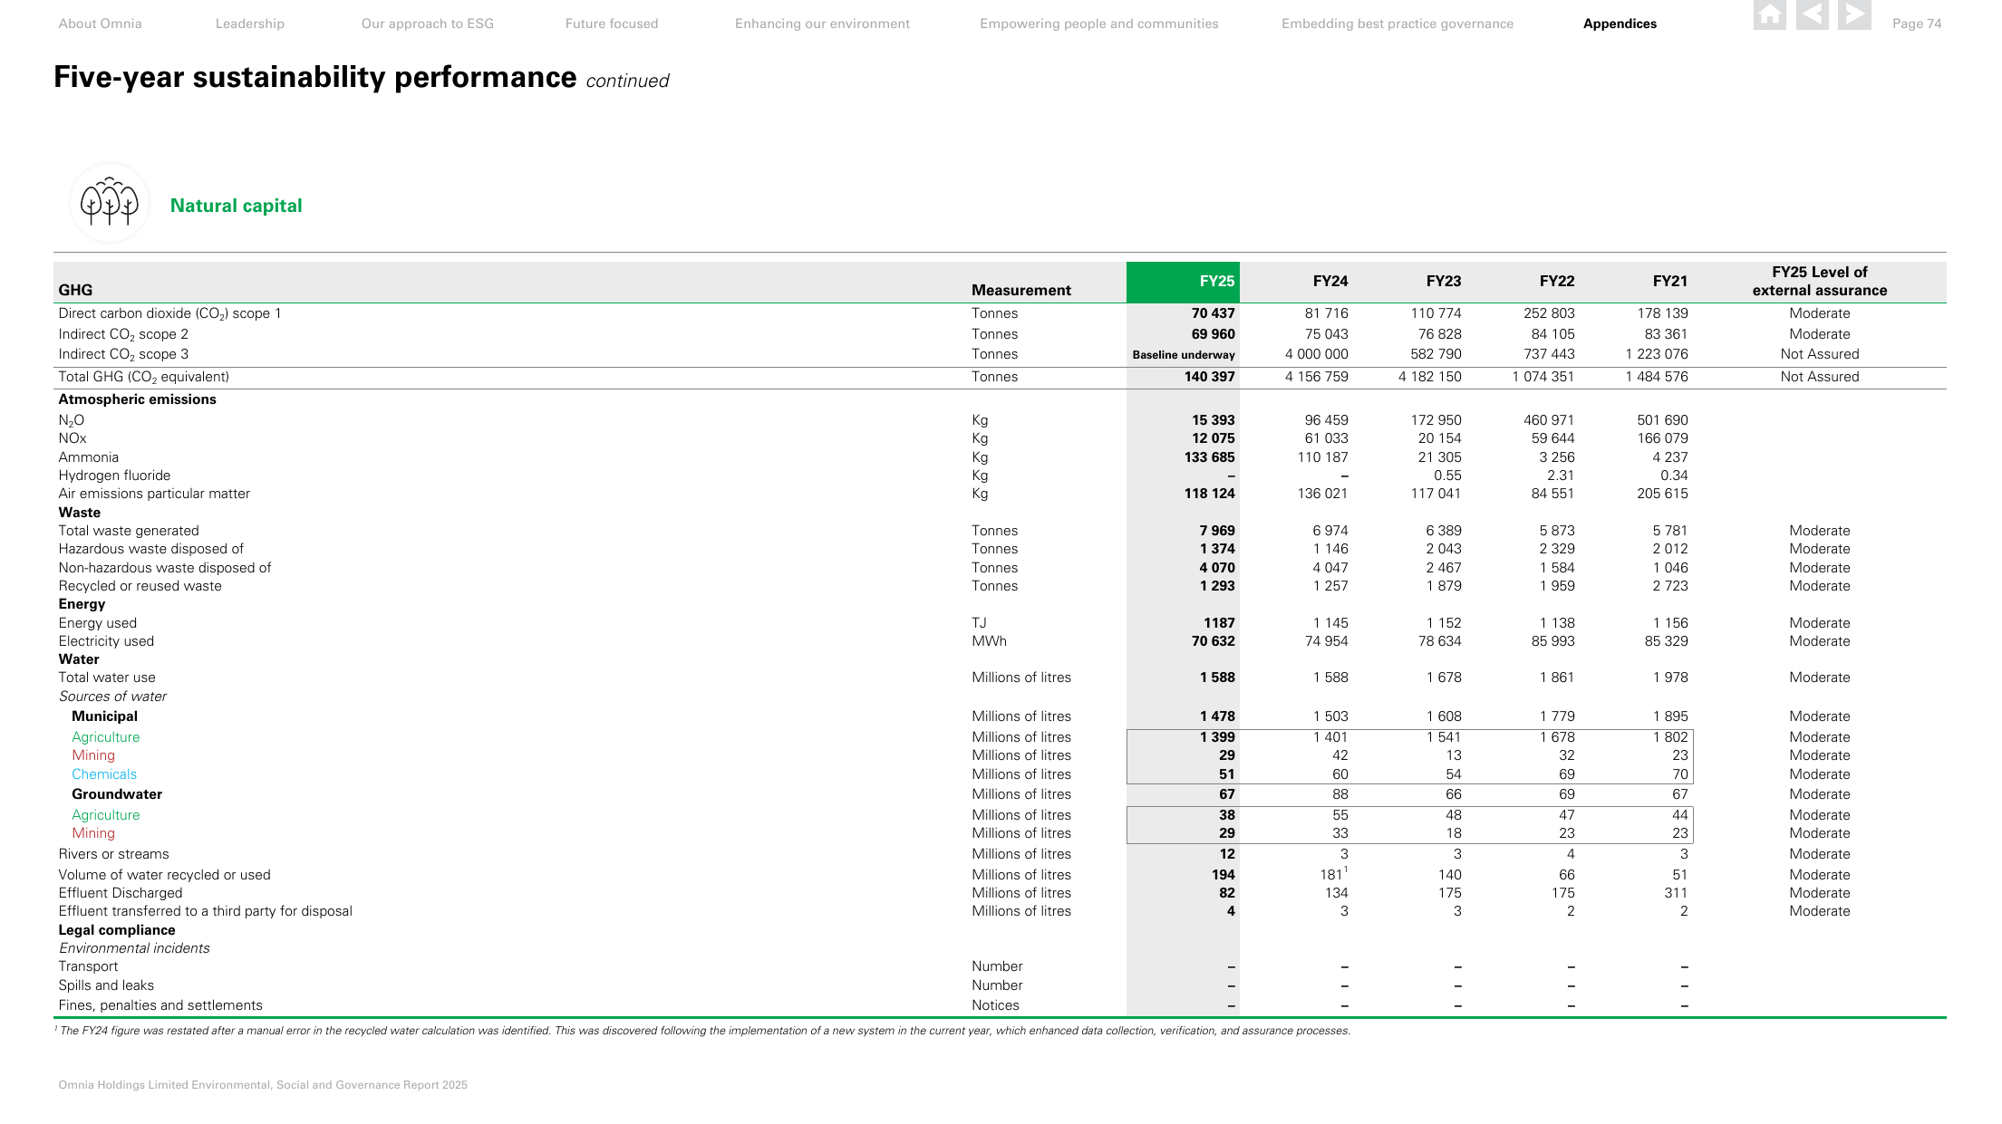
Task: Click the Groundwater bold row label
Action: click(x=117, y=794)
